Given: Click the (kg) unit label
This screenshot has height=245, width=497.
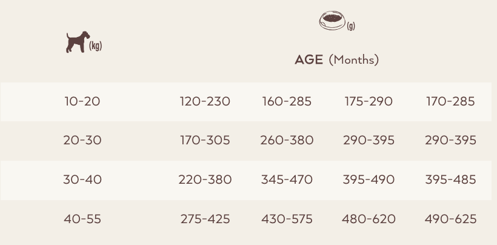Looking at the screenshot, I should 95,46.
